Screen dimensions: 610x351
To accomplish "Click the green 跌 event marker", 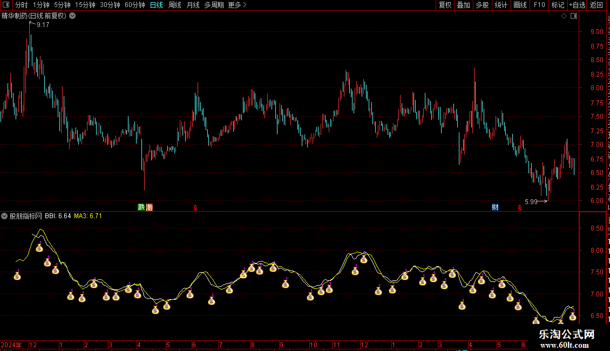I will click(x=141, y=207).
